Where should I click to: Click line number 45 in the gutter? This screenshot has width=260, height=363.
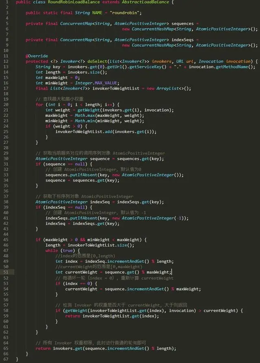pos(6,240)
